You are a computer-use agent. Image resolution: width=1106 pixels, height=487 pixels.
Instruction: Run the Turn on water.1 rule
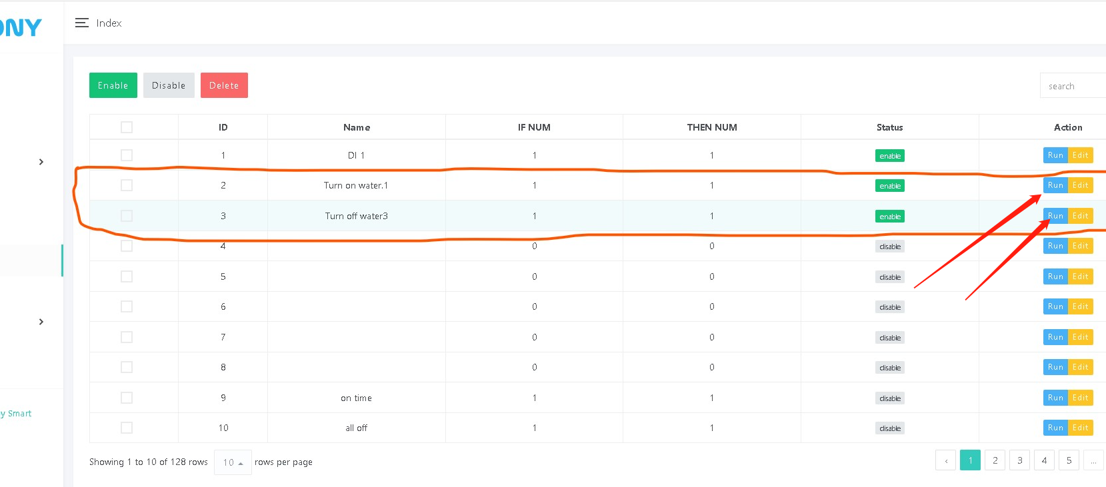1055,185
